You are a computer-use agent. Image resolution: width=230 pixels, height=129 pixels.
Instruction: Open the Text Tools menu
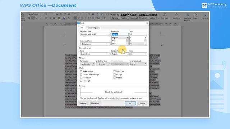point(177,16)
